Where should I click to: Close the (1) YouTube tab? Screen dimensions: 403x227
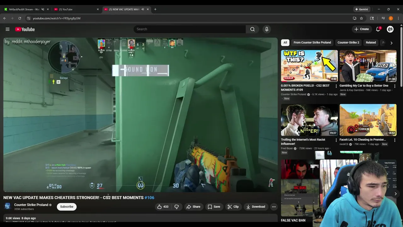(98, 9)
